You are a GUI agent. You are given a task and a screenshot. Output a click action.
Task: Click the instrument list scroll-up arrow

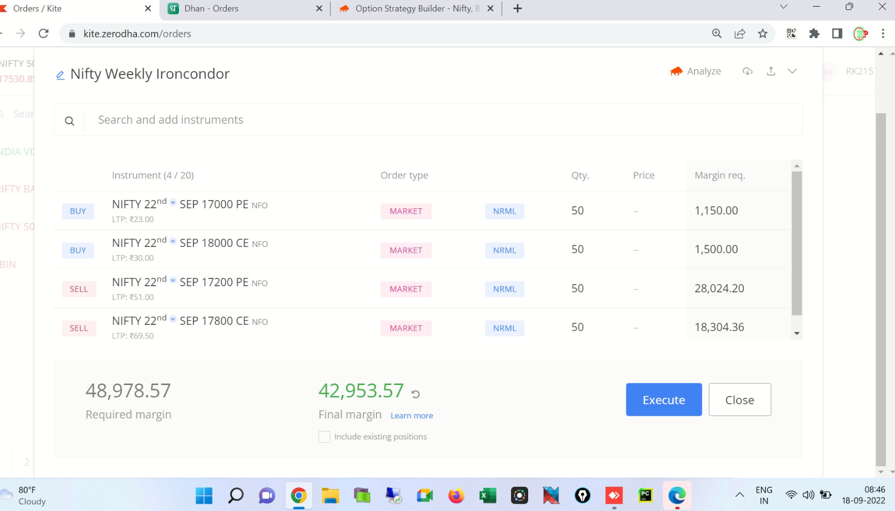click(797, 166)
